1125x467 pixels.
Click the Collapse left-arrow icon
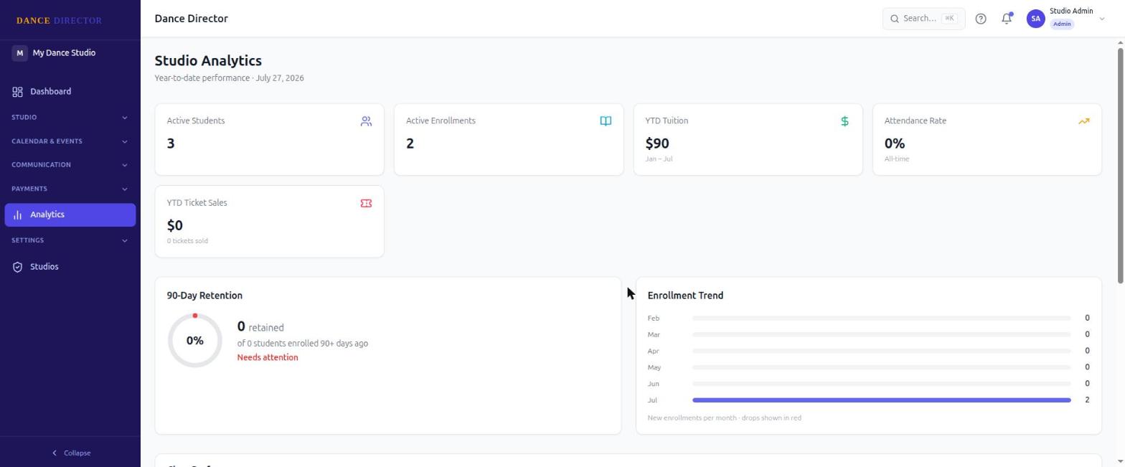[55, 453]
